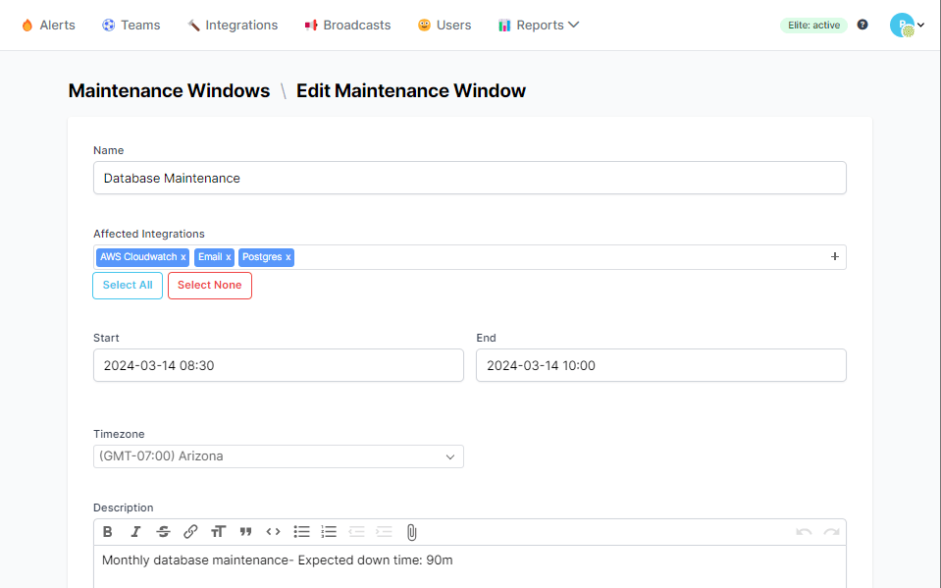This screenshot has height=588, width=941.
Task: Apply strikethrough formatting to description text
Action: pos(163,531)
